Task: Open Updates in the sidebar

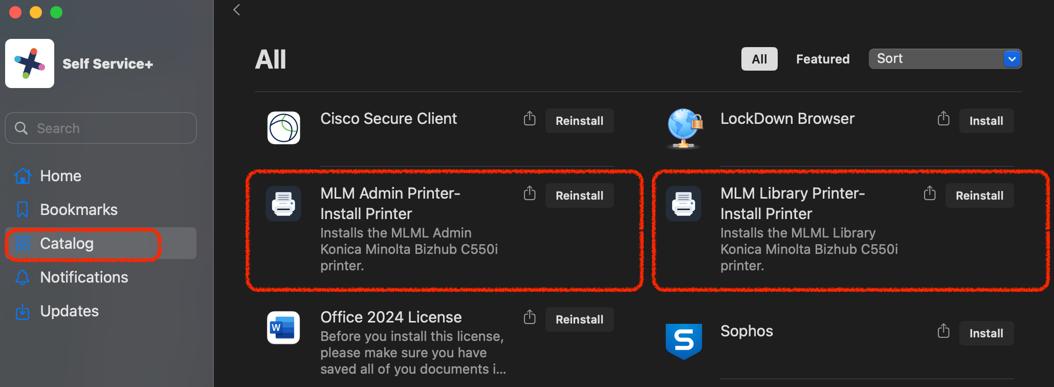Action: (x=101, y=311)
